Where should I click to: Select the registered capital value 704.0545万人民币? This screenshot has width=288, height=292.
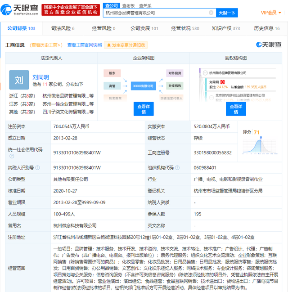pyautogui.click(x=71, y=126)
